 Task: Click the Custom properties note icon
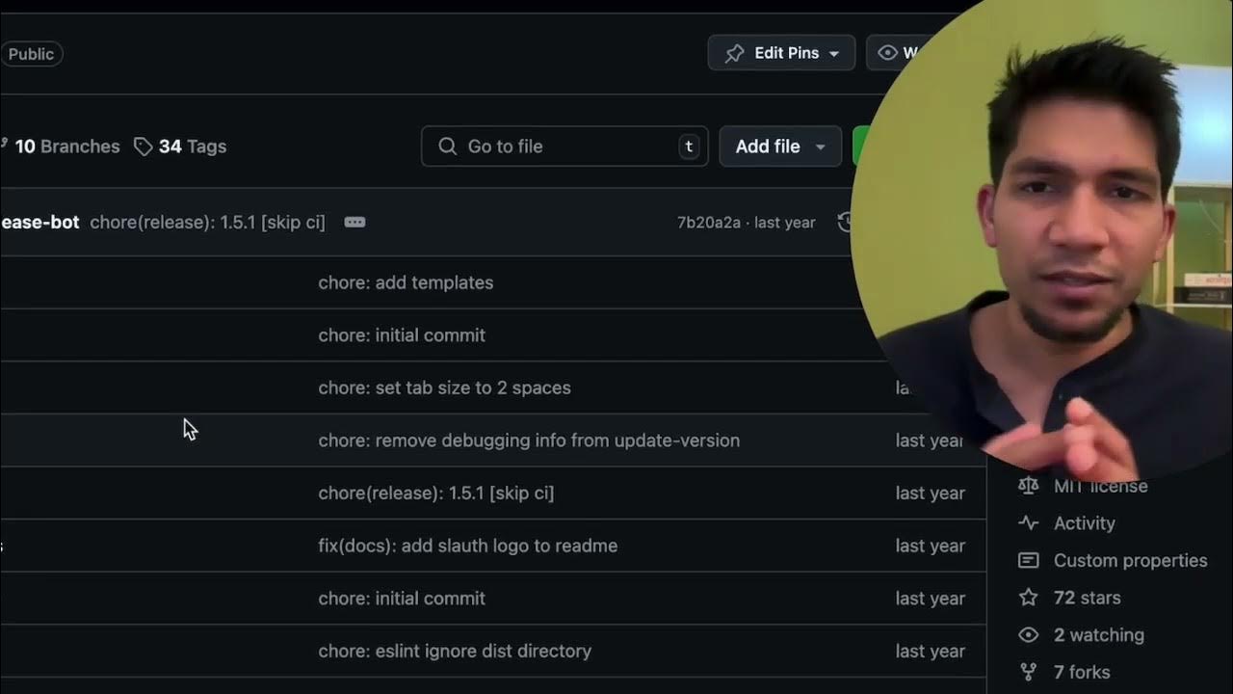[1029, 560]
